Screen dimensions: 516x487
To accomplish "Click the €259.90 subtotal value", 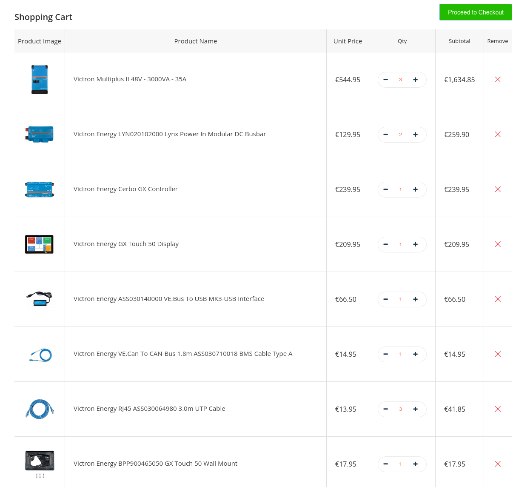I will click(456, 135).
